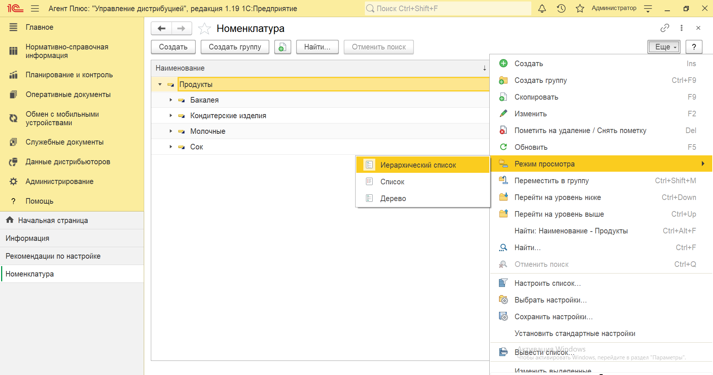Choose Список view mode
The height and width of the screenshot is (375, 713).
pyautogui.click(x=423, y=182)
